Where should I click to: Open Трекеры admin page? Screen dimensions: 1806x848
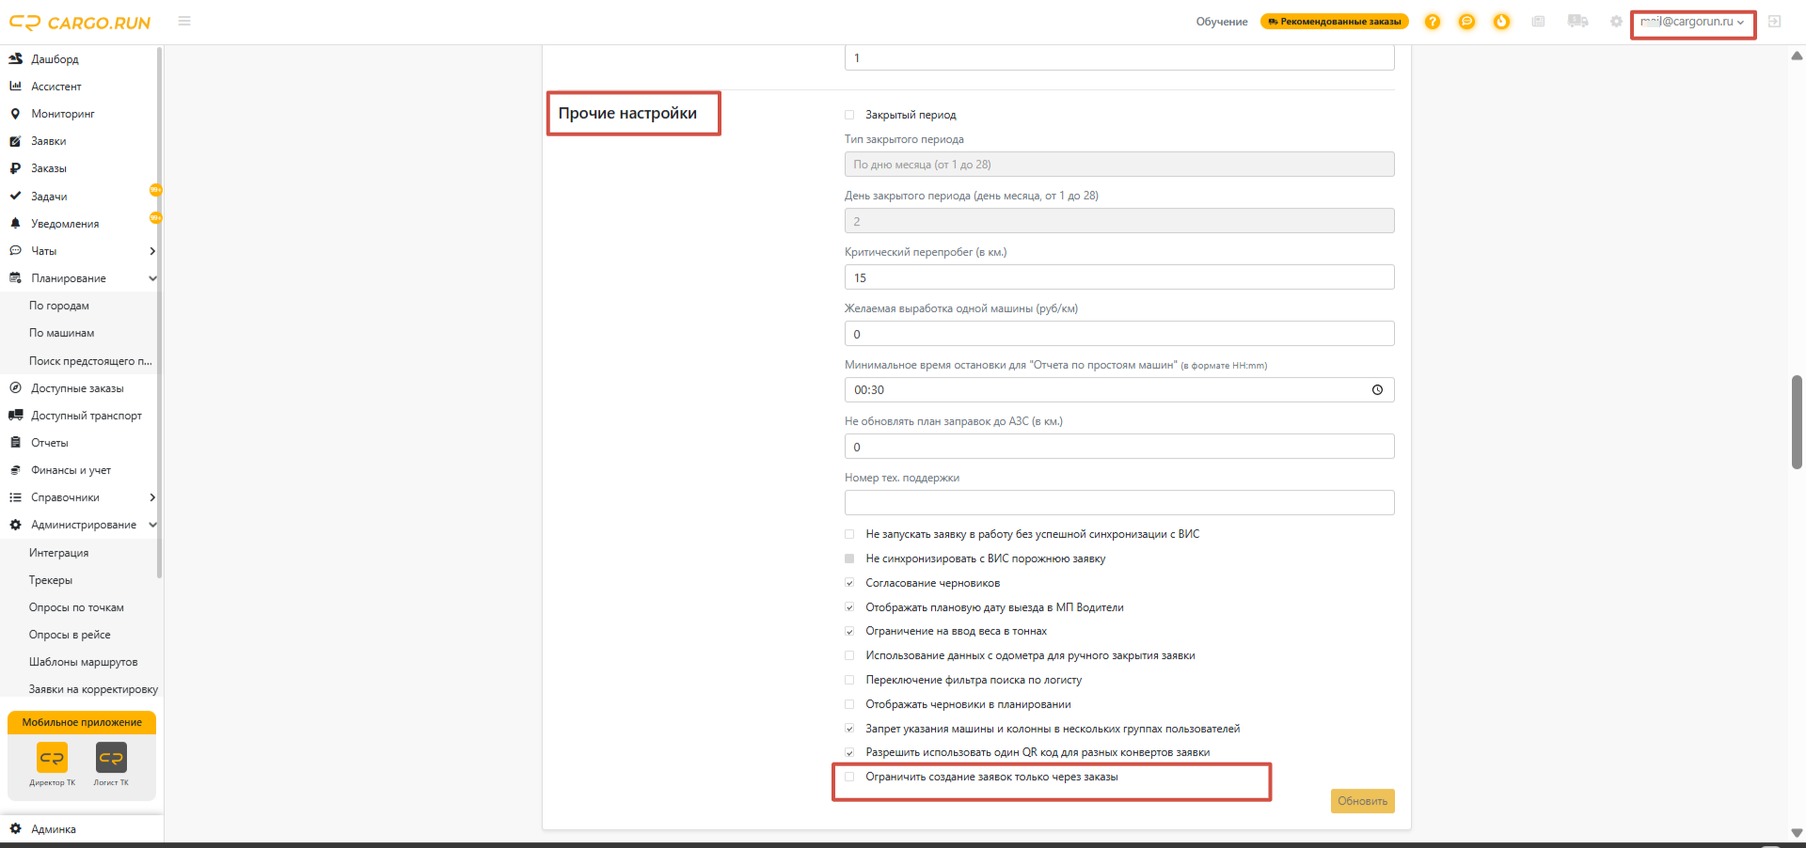click(x=51, y=580)
